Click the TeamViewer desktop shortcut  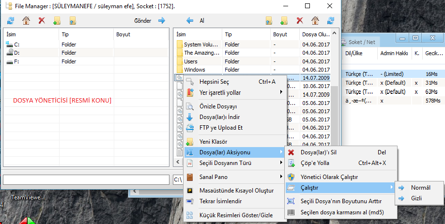coord(28,197)
